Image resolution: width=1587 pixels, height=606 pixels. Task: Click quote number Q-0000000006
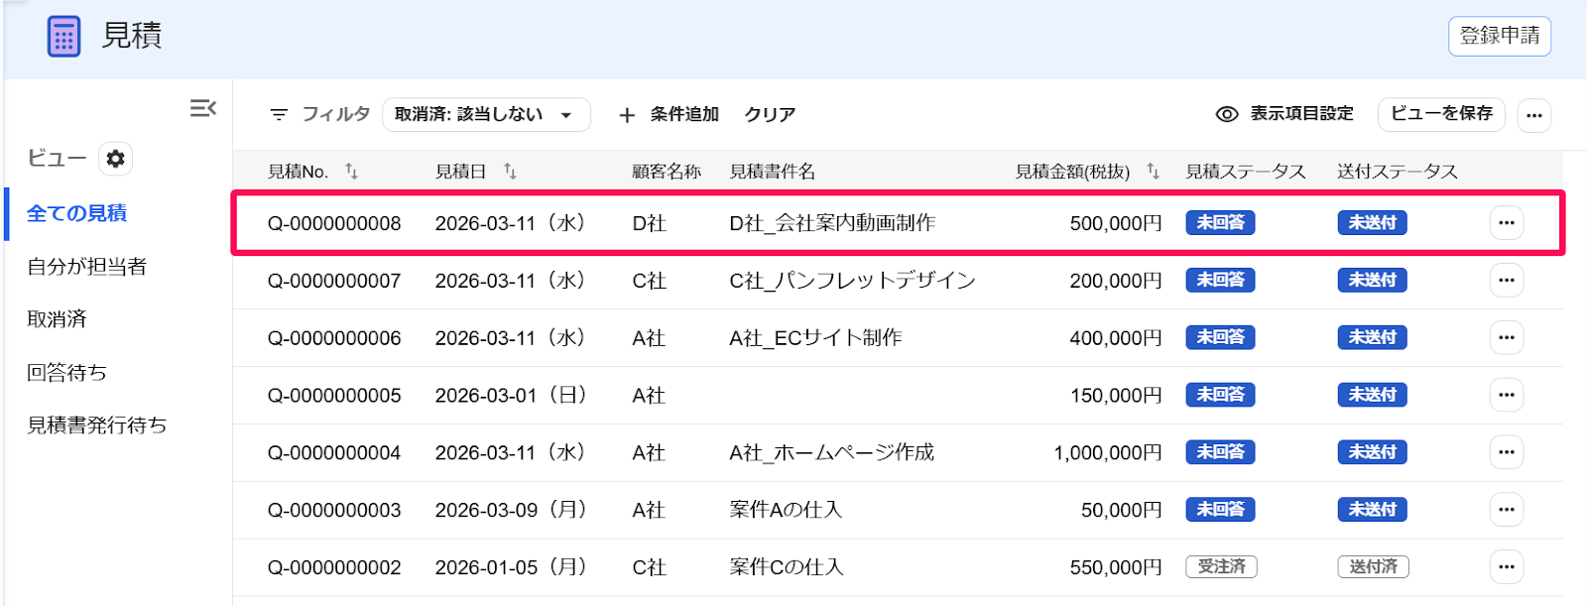(334, 339)
